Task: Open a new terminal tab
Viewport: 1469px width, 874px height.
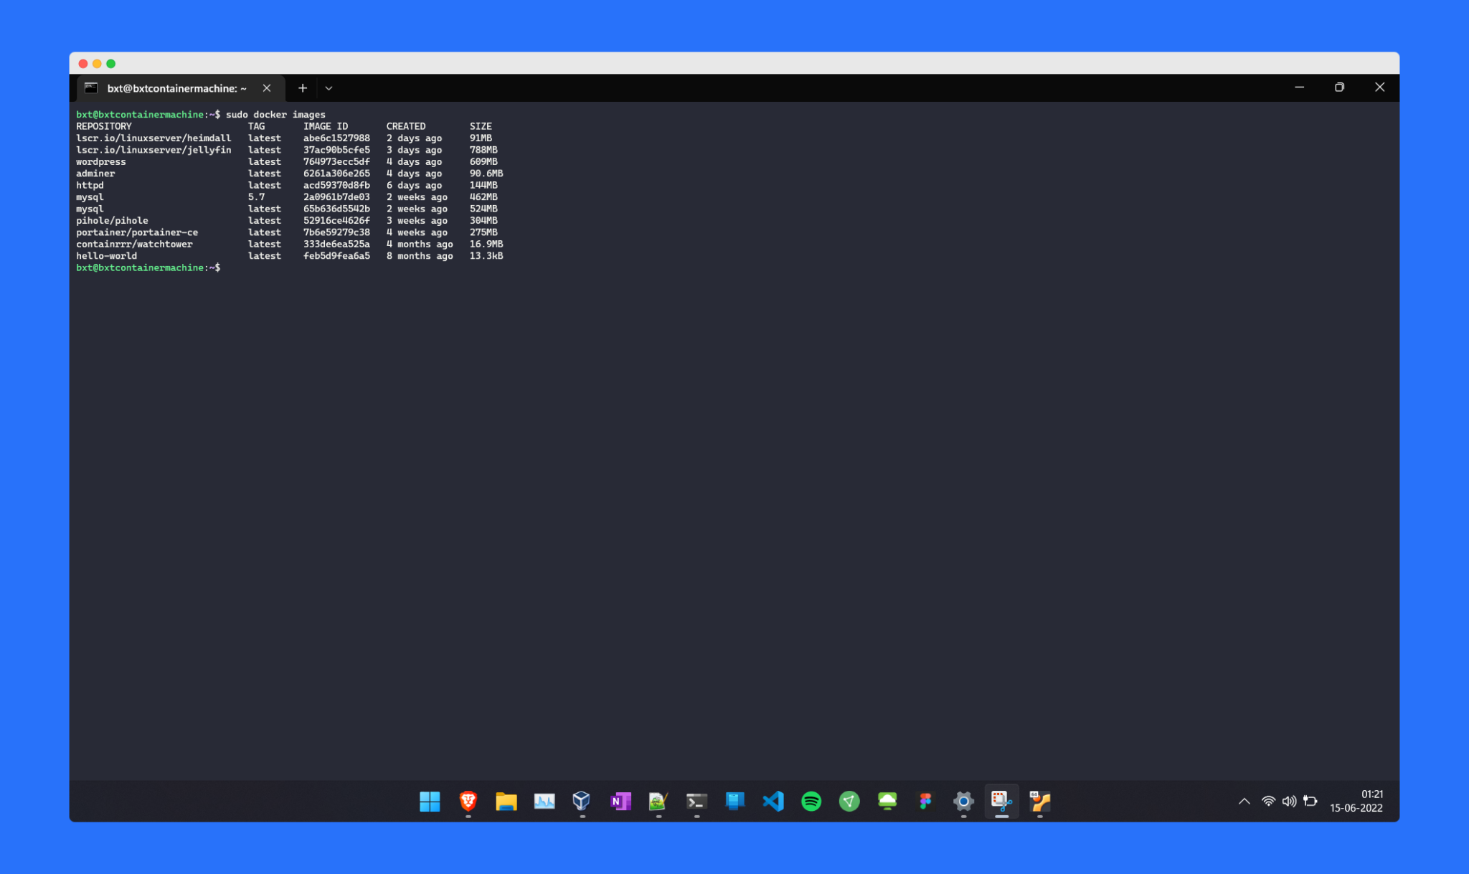Action: coord(303,88)
